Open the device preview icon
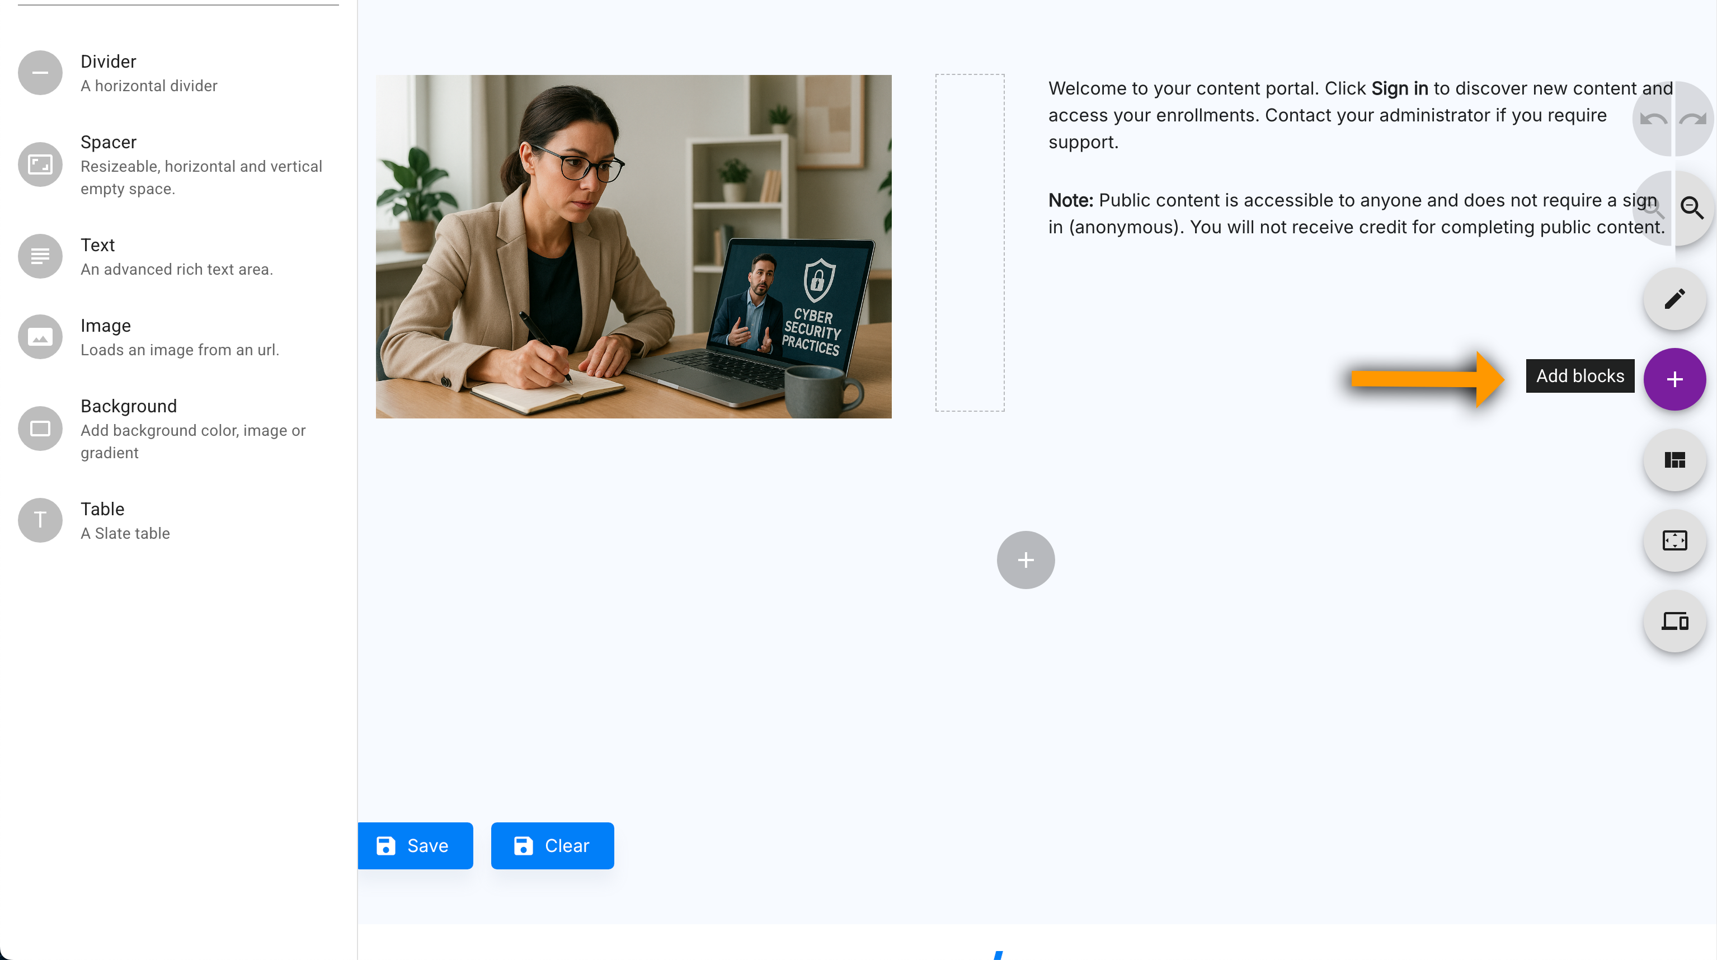The height and width of the screenshot is (960, 1717). (1674, 622)
